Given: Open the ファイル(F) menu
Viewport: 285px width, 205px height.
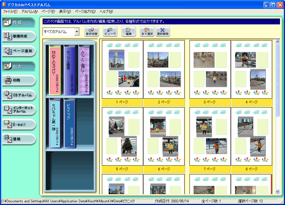Looking at the screenshot, I should 10,11.
